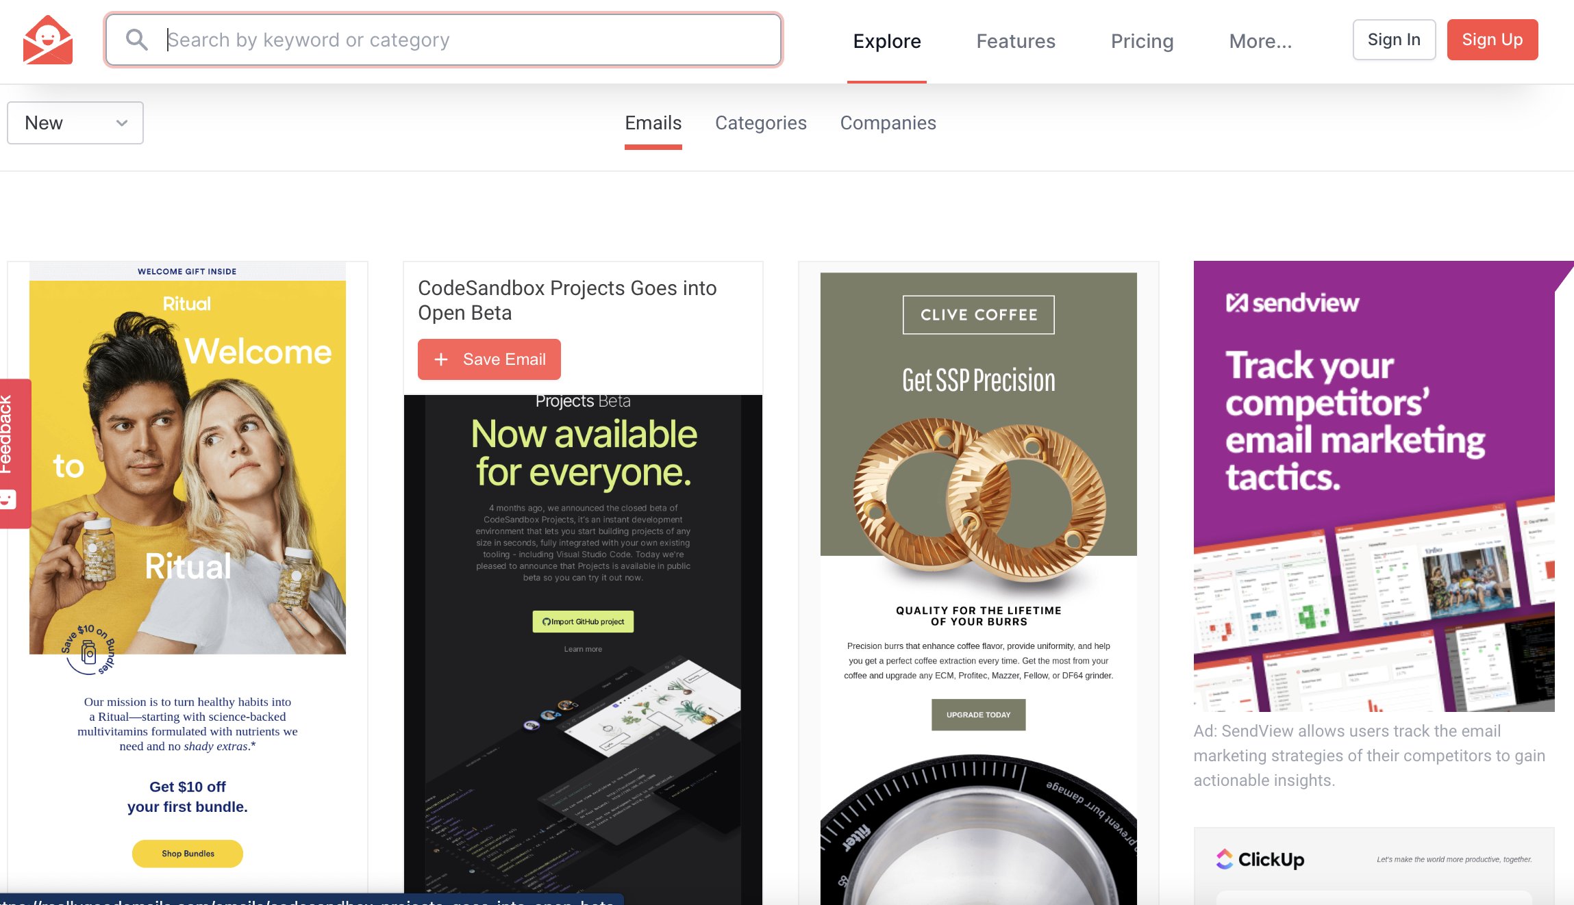Viewport: 1574px width, 905px height.
Task: Click the sendview logo in ad
Action: [1292, 303]
